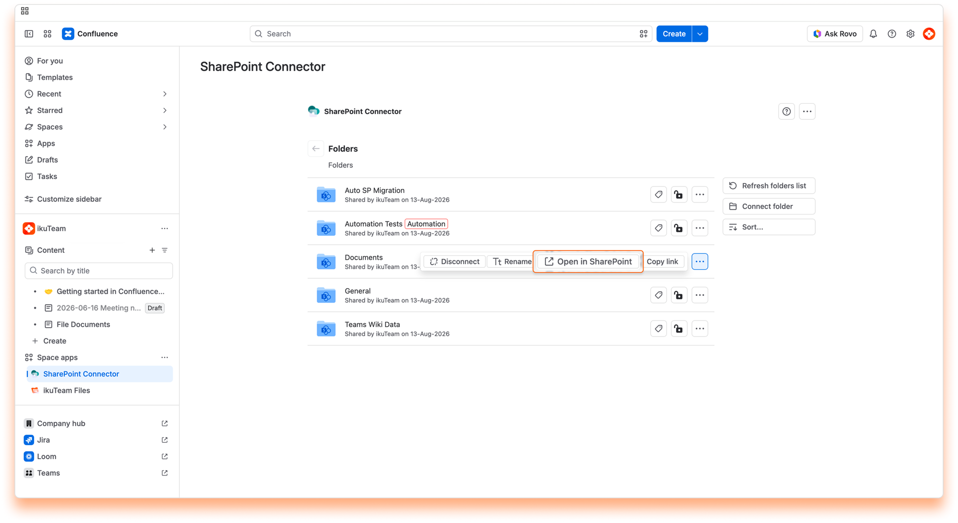Collapse sidebar using the panel icon
The height and width of the screenshot is (523, 958).
29,34
